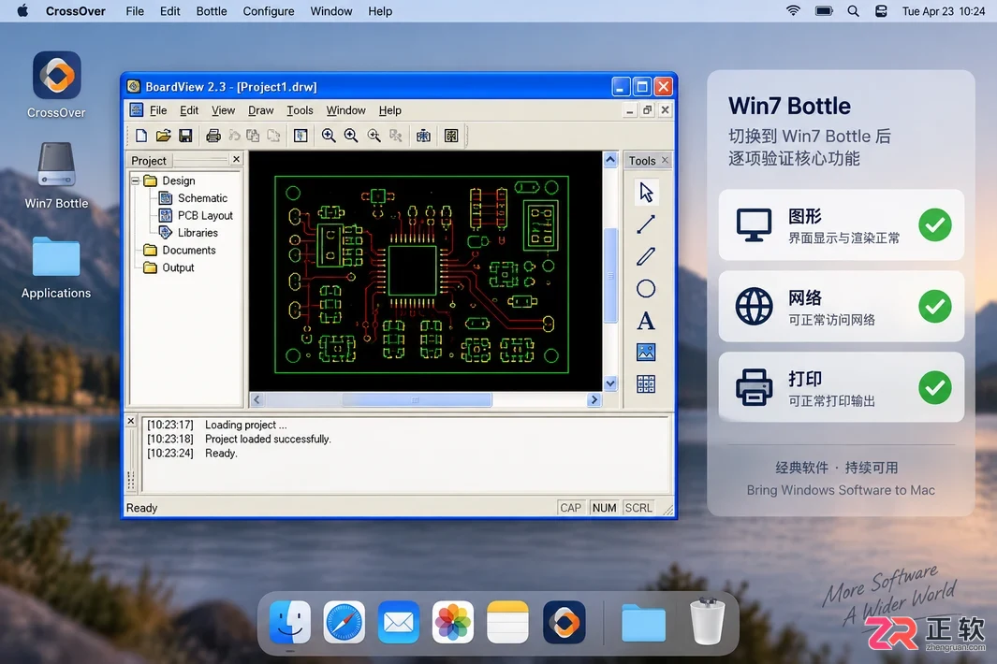The height and width of the screenshot is (664, 997).
Task: Select the Image insert tool
Action: (646, 352)
